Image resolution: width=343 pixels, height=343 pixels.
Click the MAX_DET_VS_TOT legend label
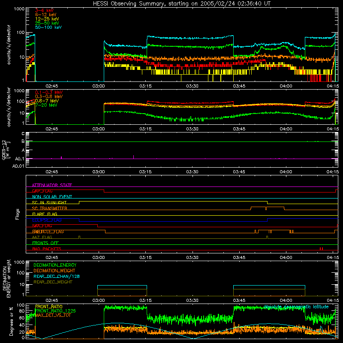coord(53,315)
